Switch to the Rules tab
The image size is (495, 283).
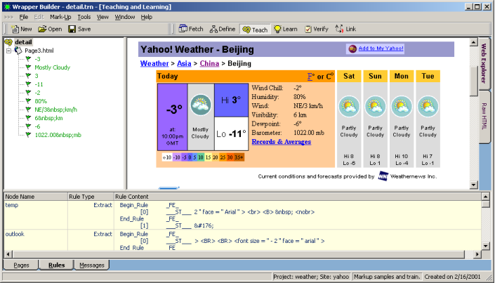[56, 265]
